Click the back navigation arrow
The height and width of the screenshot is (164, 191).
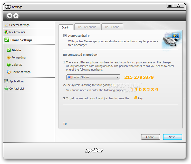(9, 16)
